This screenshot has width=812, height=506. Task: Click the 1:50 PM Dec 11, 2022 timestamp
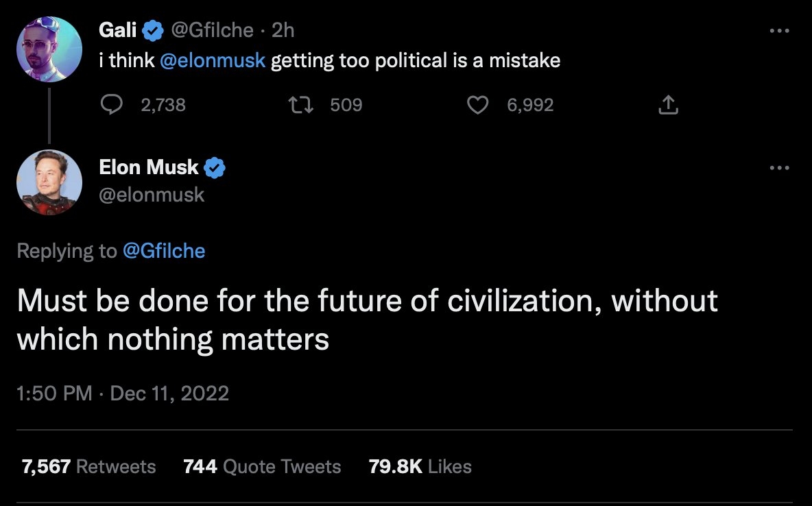(123, 393)
